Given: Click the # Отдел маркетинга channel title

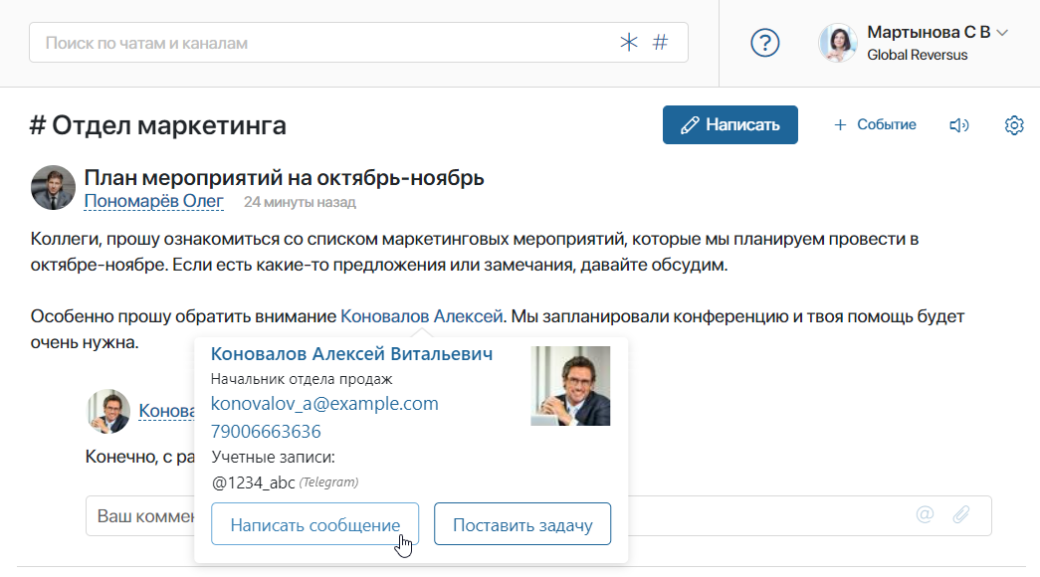Looking at the screenshot, I should point(158,124).
